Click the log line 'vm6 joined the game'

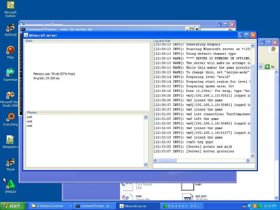pos(204,137)
